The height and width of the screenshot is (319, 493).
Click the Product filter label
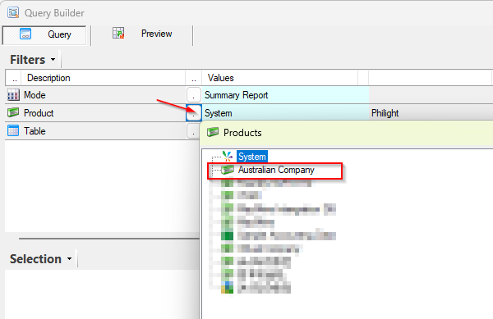pyautogui.click(x=39, y=113)
